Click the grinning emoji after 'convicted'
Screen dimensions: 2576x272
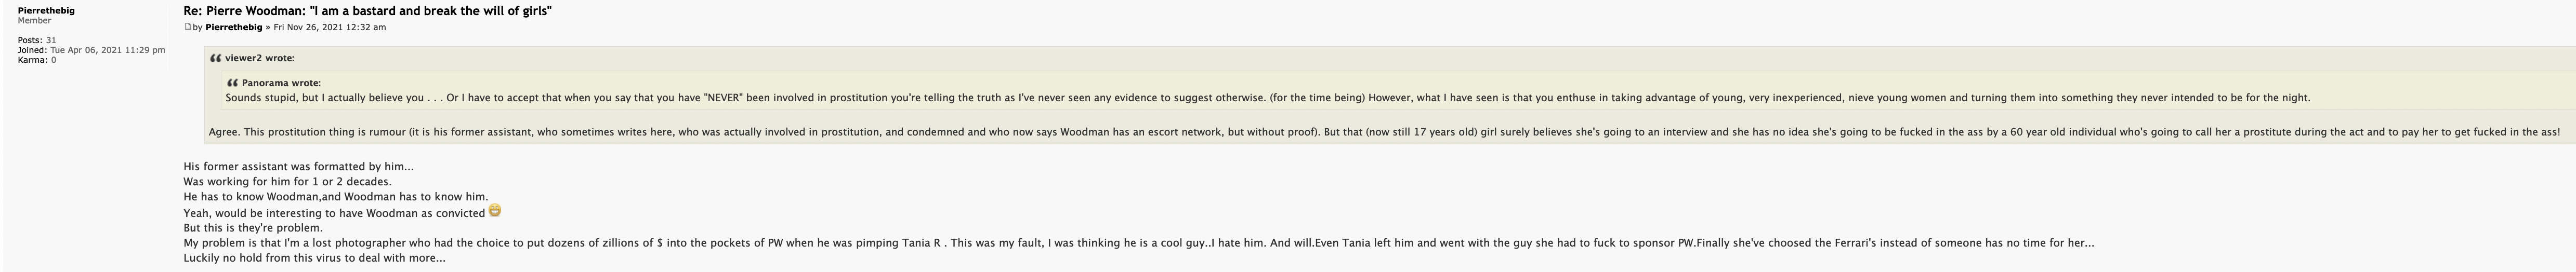tap(495, 211)
